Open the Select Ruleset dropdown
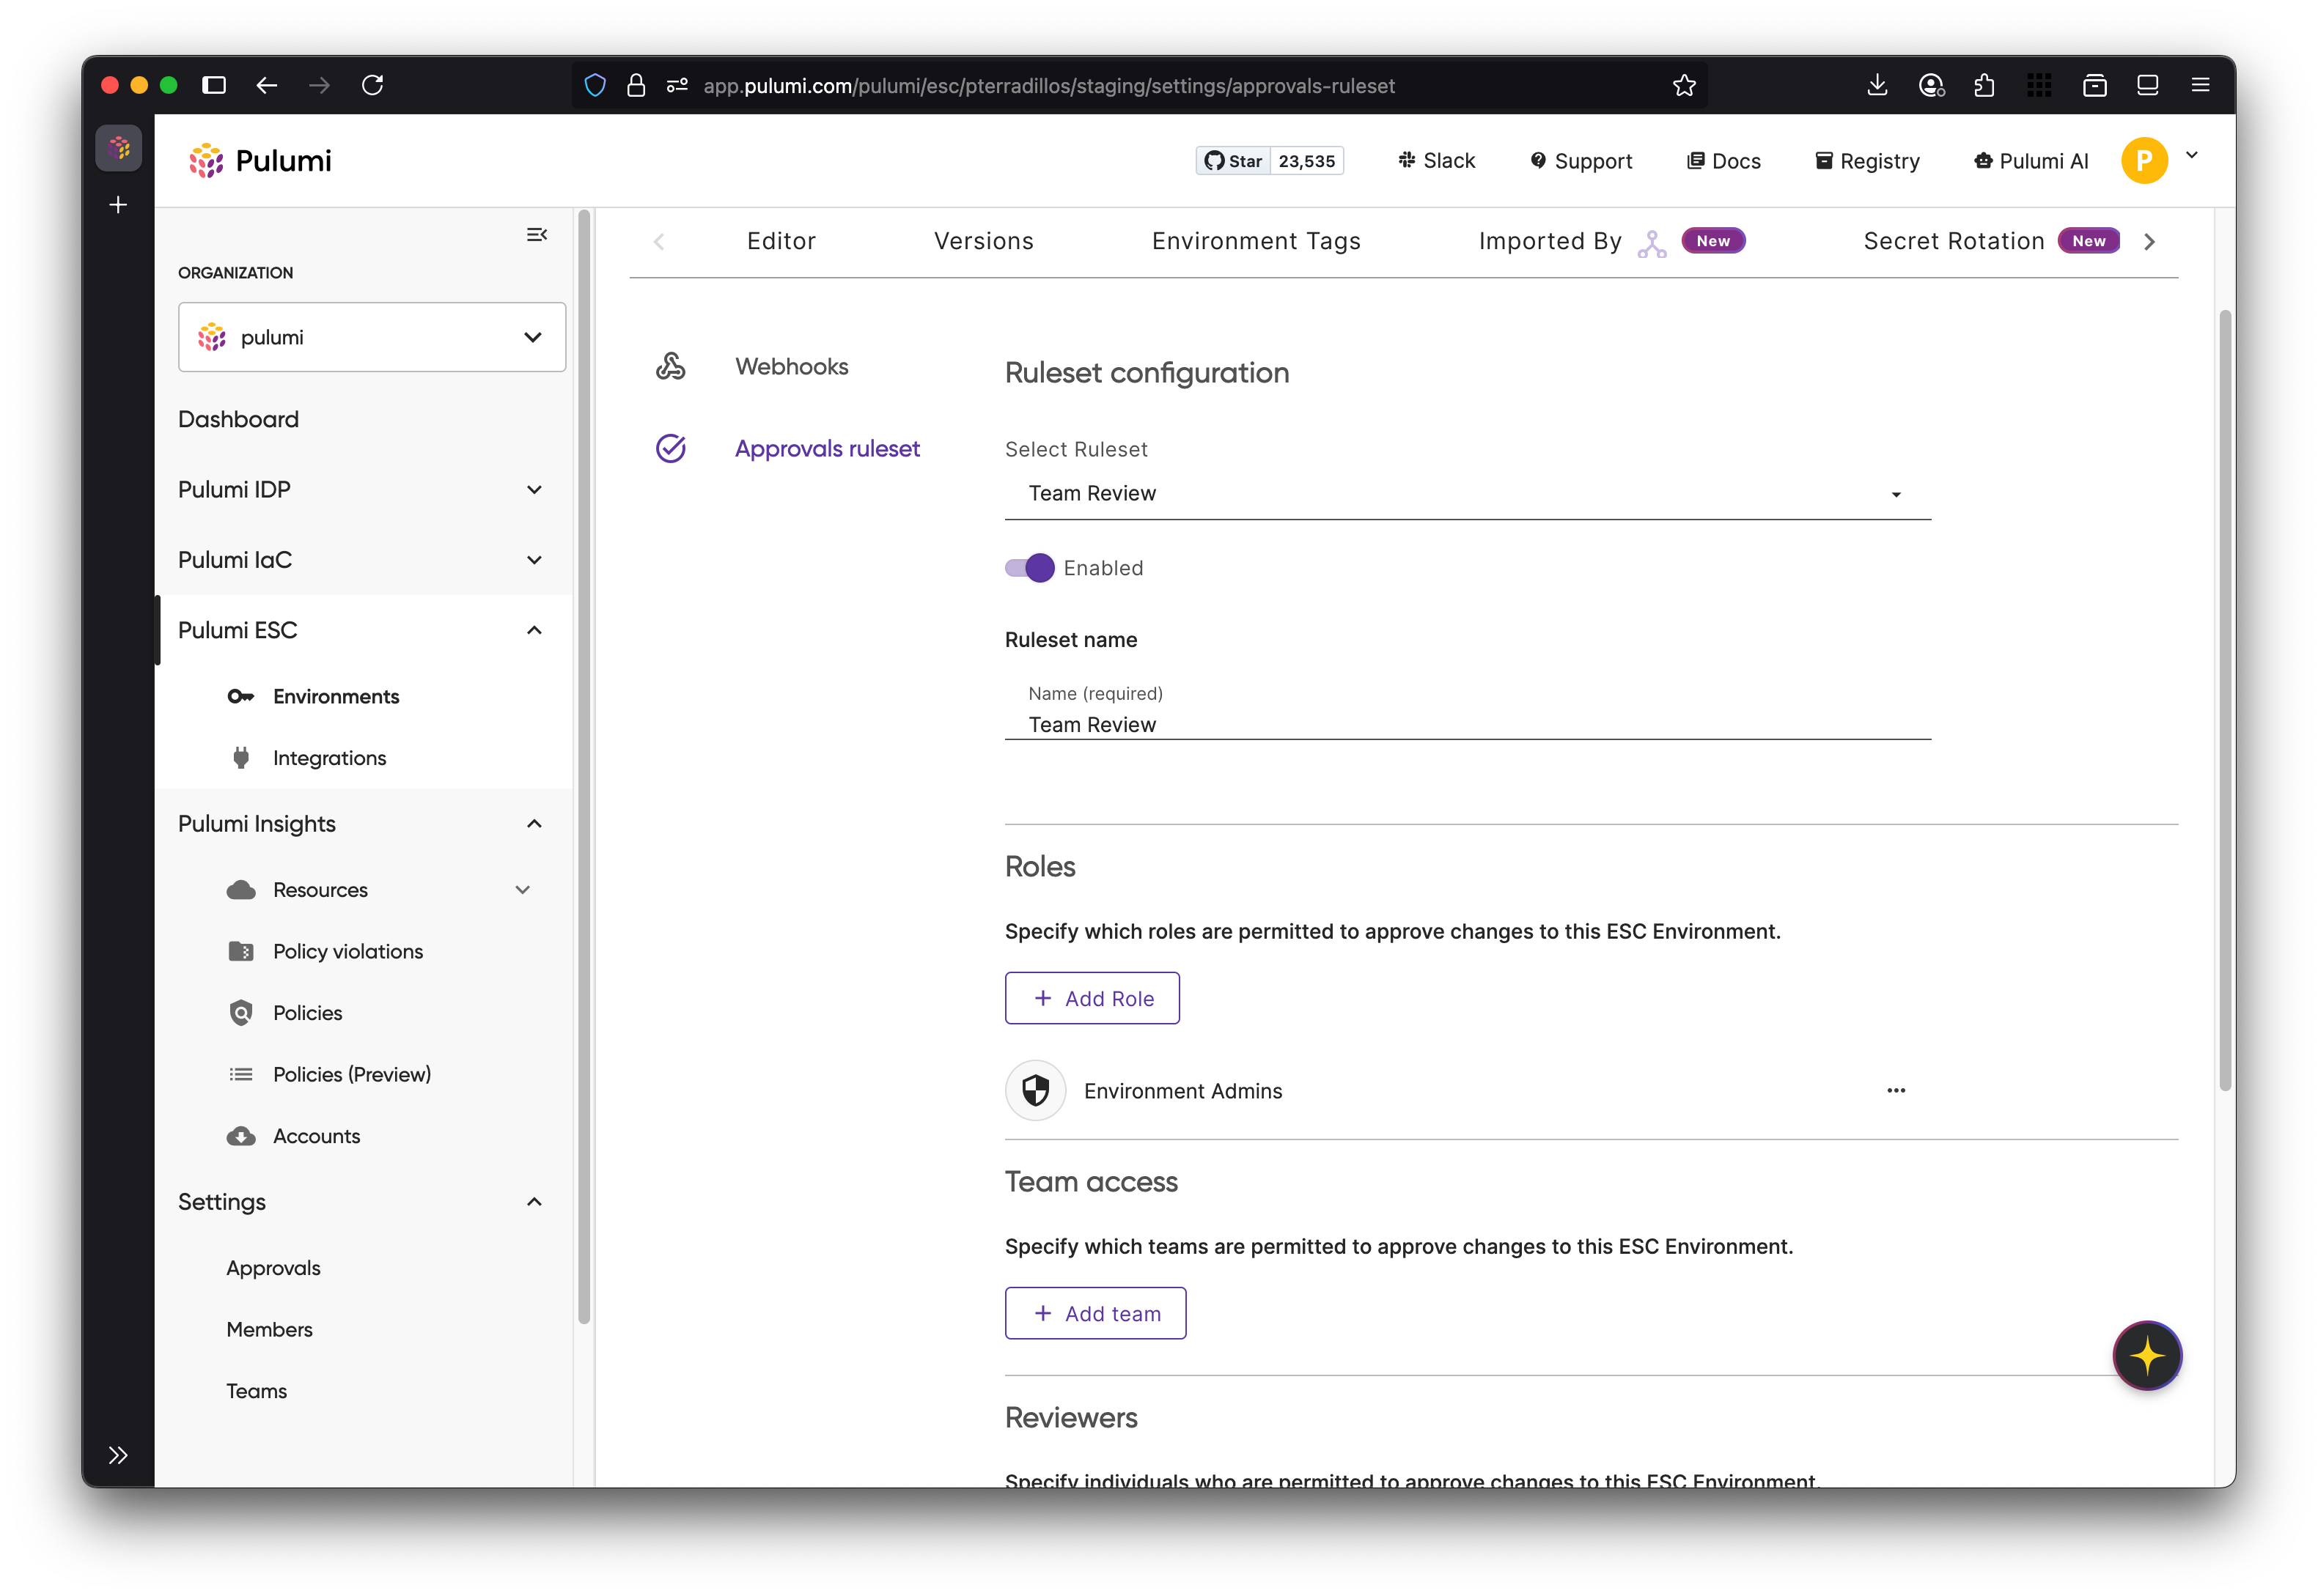The width and height of the screenshot is (2318, 1596). tap(1467, 494)
